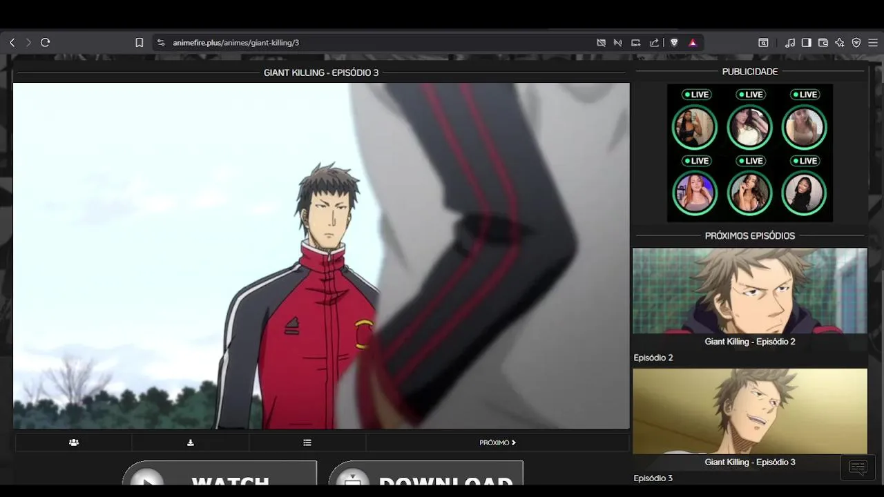The width and height of the screenshot is (884, 497).
Task: Open Brave Shields lion icon
Action: click(x=674, y=43)
